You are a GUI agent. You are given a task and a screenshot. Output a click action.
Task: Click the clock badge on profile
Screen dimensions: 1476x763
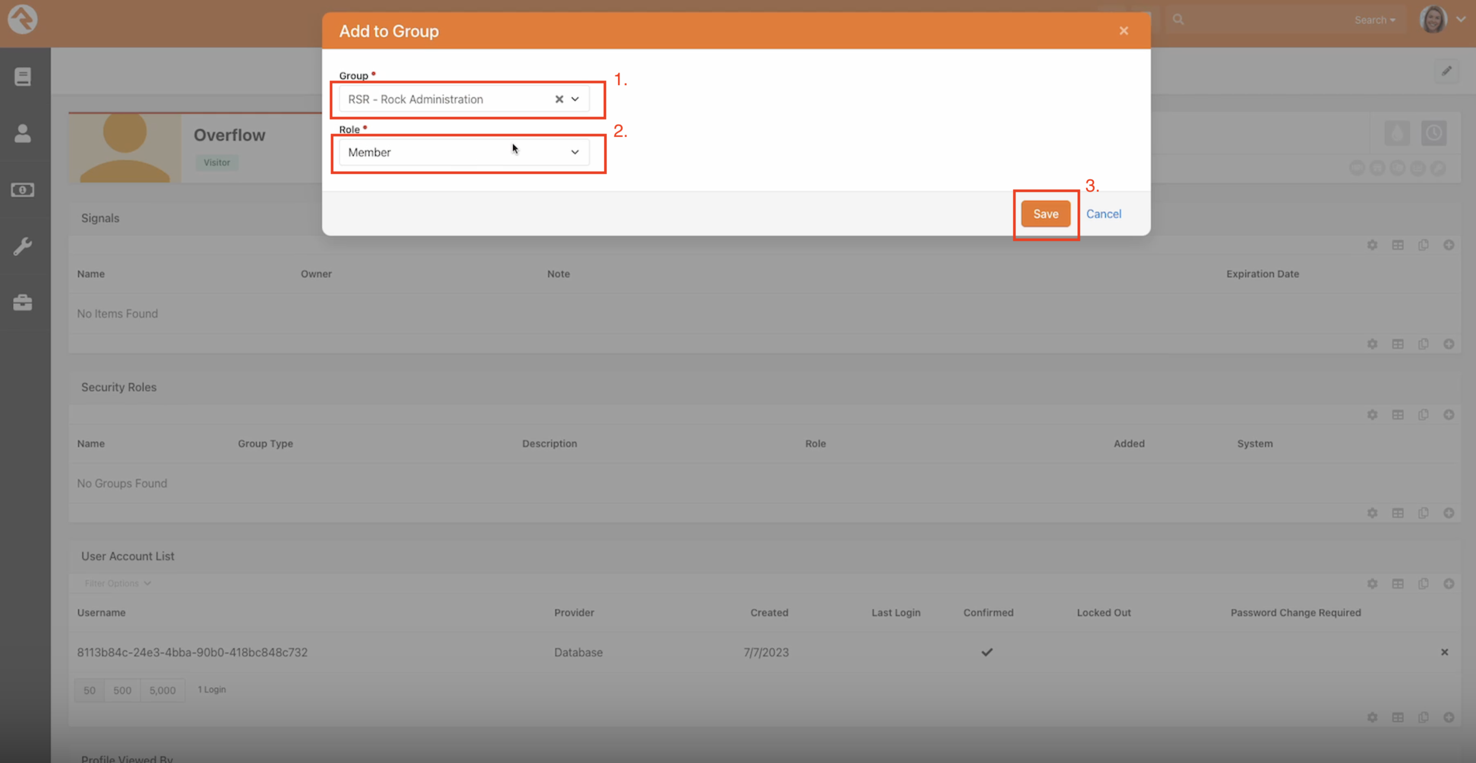1434,134
